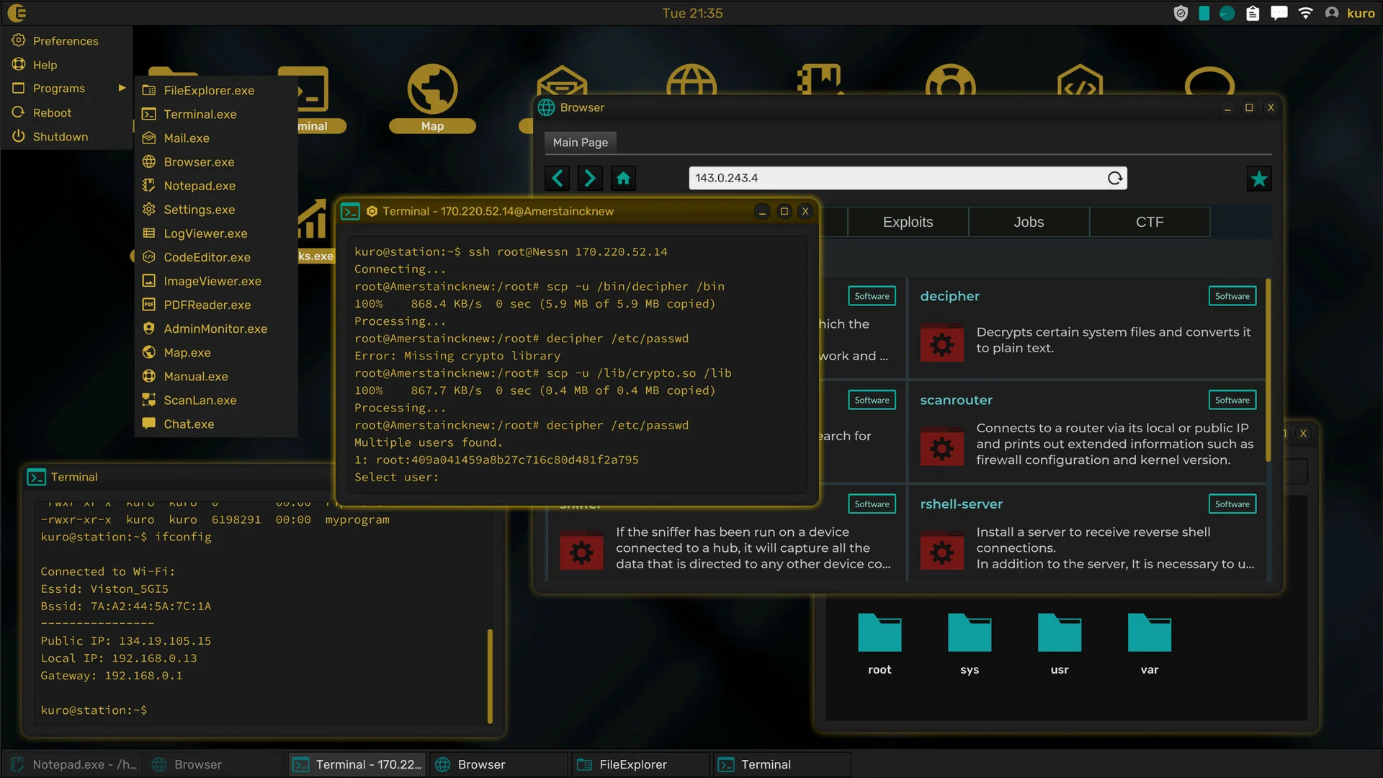This screenshot has height=778, width=1383.
Task: Click the rshell-server gear icon
Action: [941, 551]
